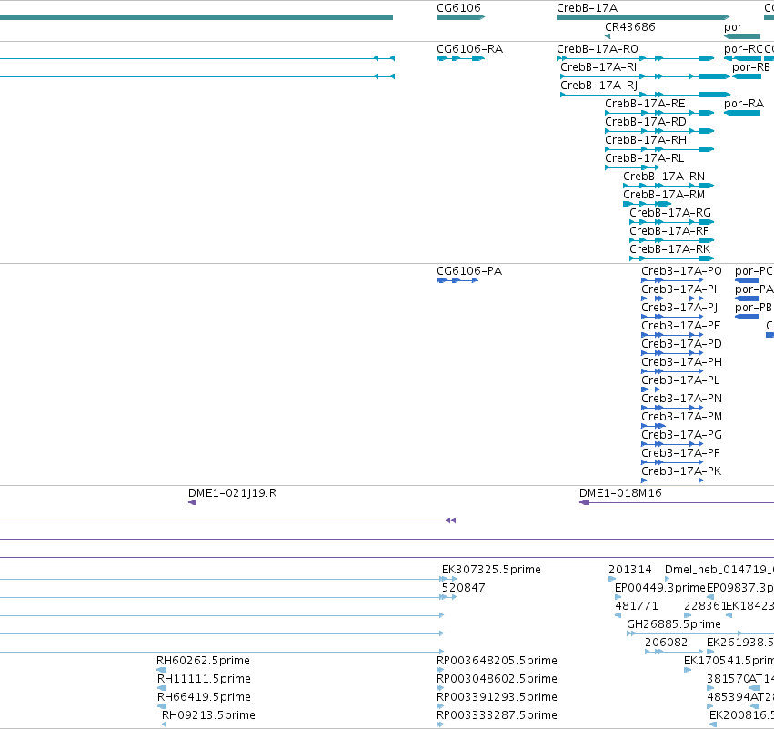The width and height of the screenshot is (774, 729).
Task: Select transcript CrebB-17A-RF
Action: point(668,232)
